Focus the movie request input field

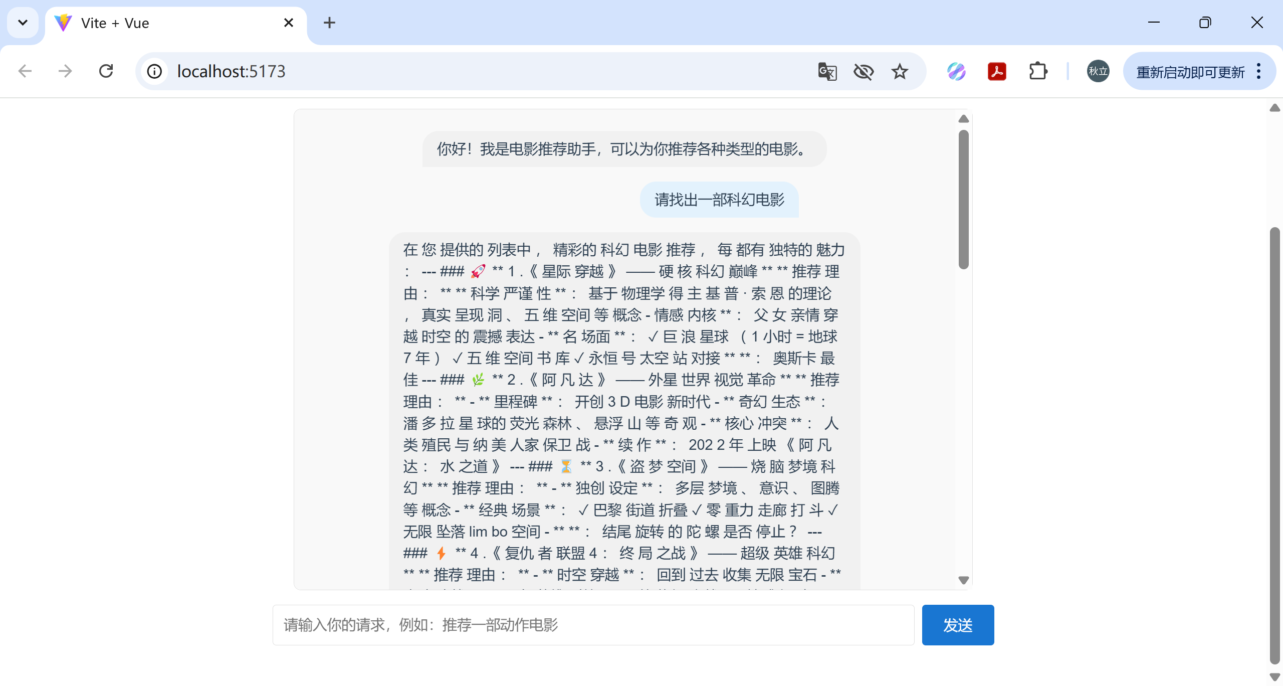point(593,625)
